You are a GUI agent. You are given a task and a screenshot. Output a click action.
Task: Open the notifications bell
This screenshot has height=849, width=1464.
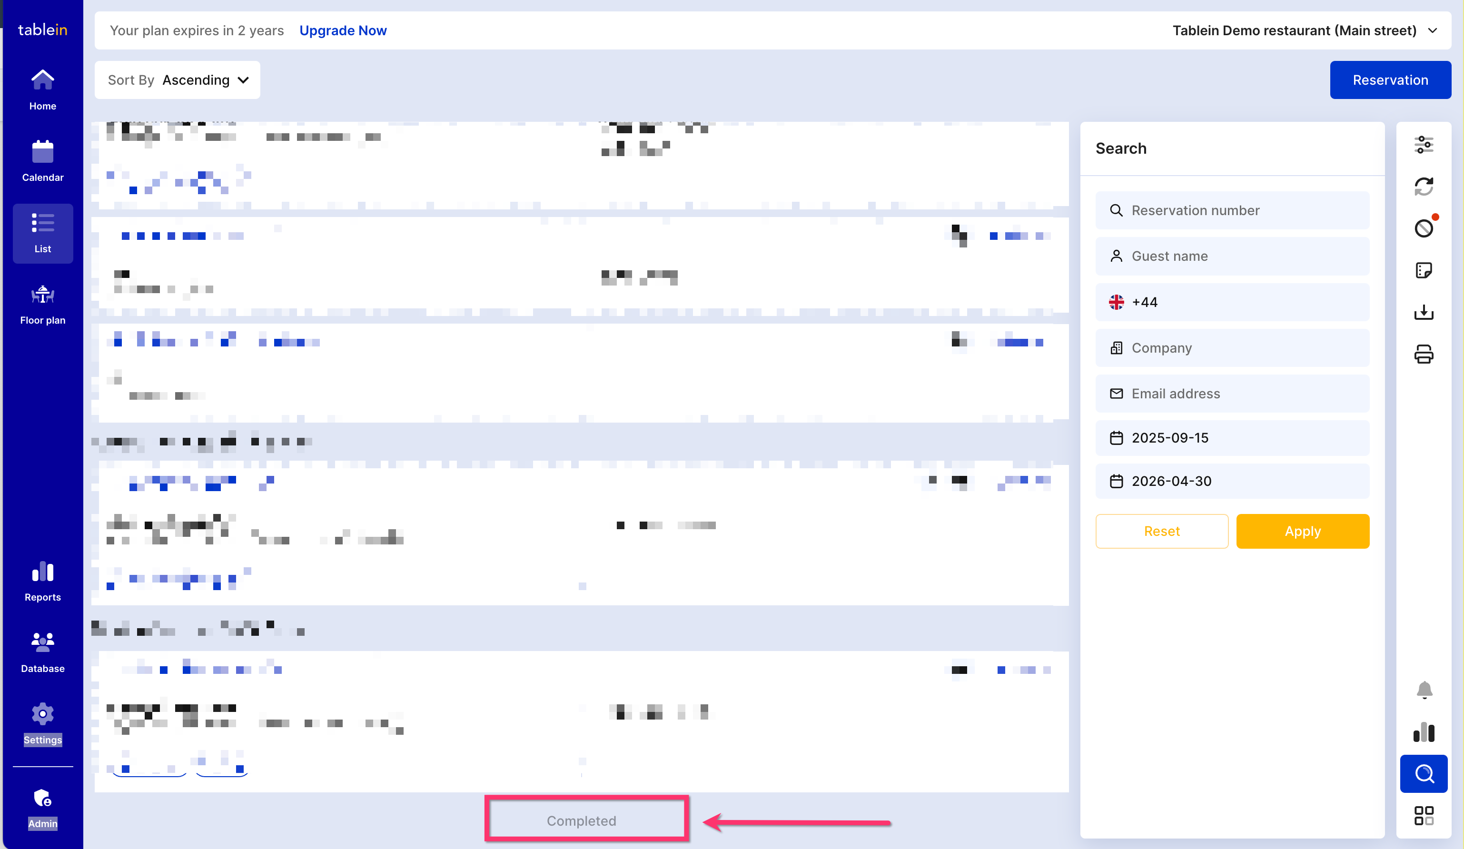pyautogui.click(x=1424, y=690)
